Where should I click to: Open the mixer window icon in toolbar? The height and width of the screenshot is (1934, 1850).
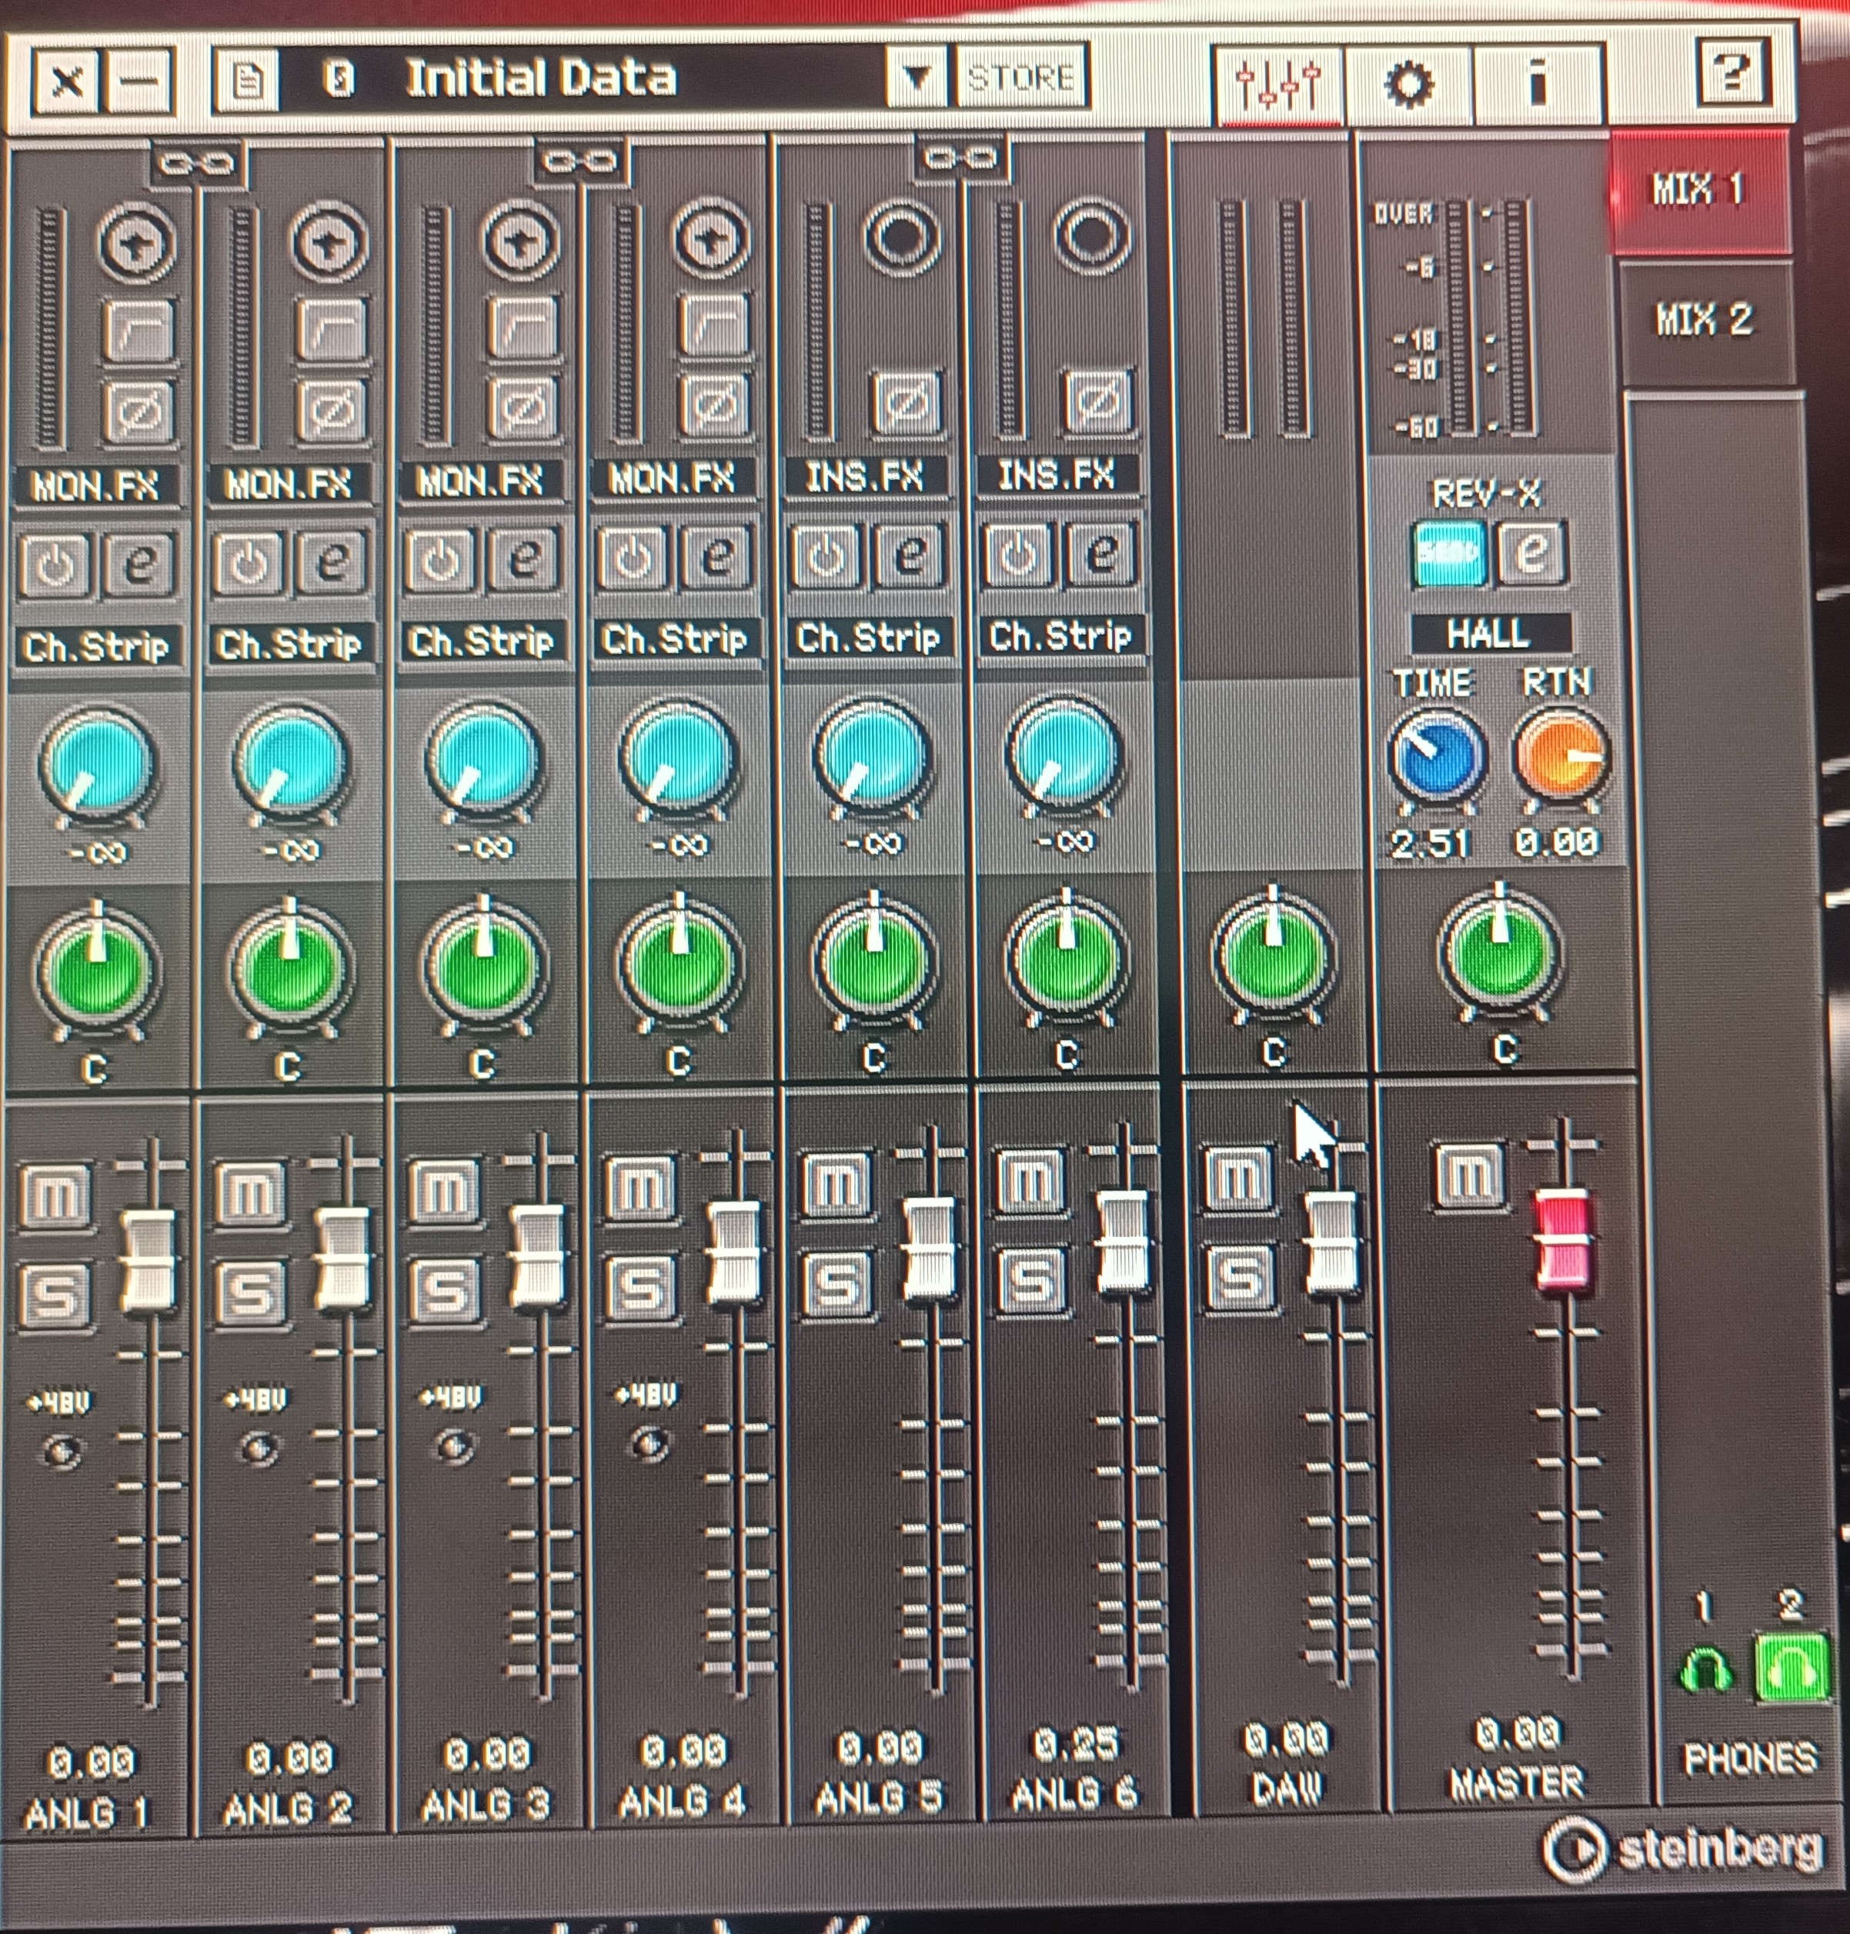[1278, 84]
